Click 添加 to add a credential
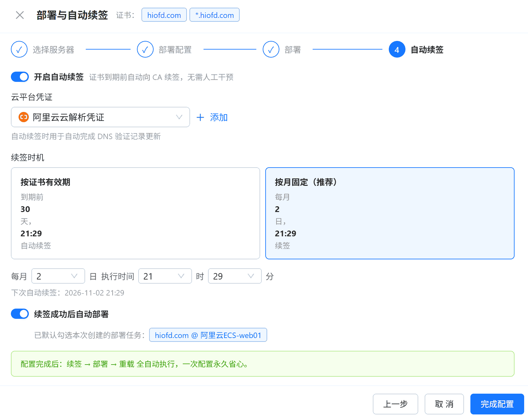Image resolution: width=528 pixels, height=417 pixels. (219, 117)
